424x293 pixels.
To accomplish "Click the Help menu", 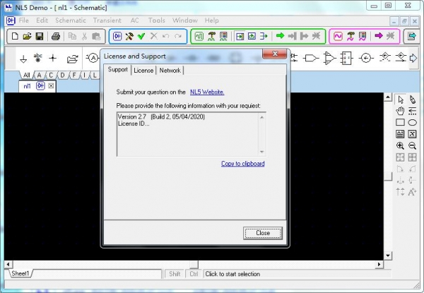I will [211, 20].
